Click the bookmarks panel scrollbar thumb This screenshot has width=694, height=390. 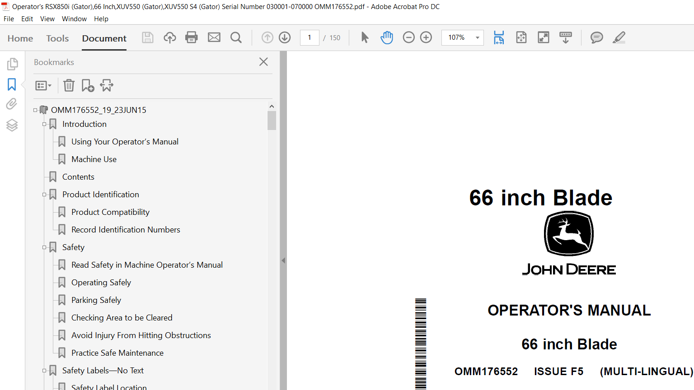click(272, 121)
